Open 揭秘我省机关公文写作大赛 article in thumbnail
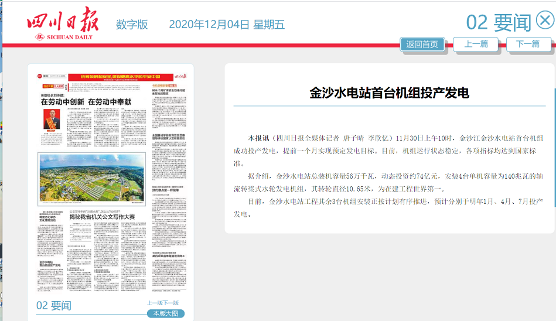556x321 pixels. (x=102, y=217)
